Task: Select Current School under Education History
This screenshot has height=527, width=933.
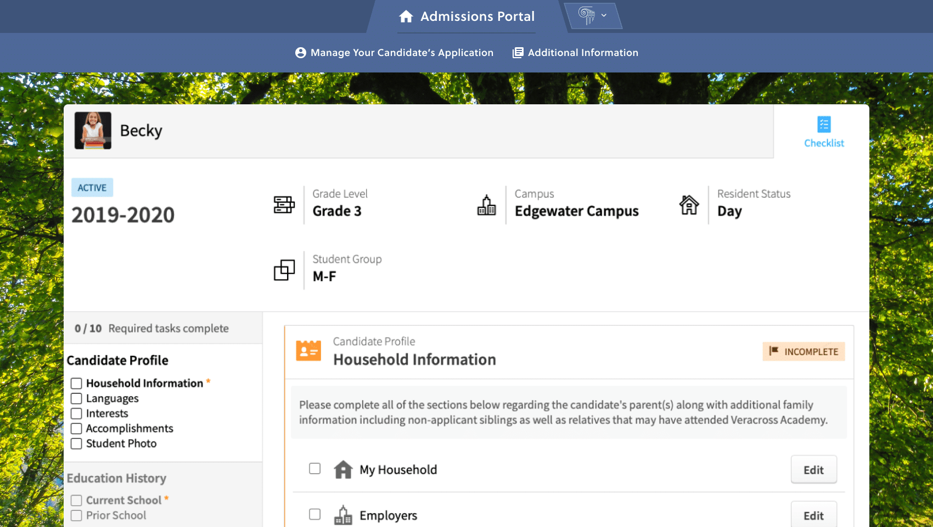Action: click(123, 500)
